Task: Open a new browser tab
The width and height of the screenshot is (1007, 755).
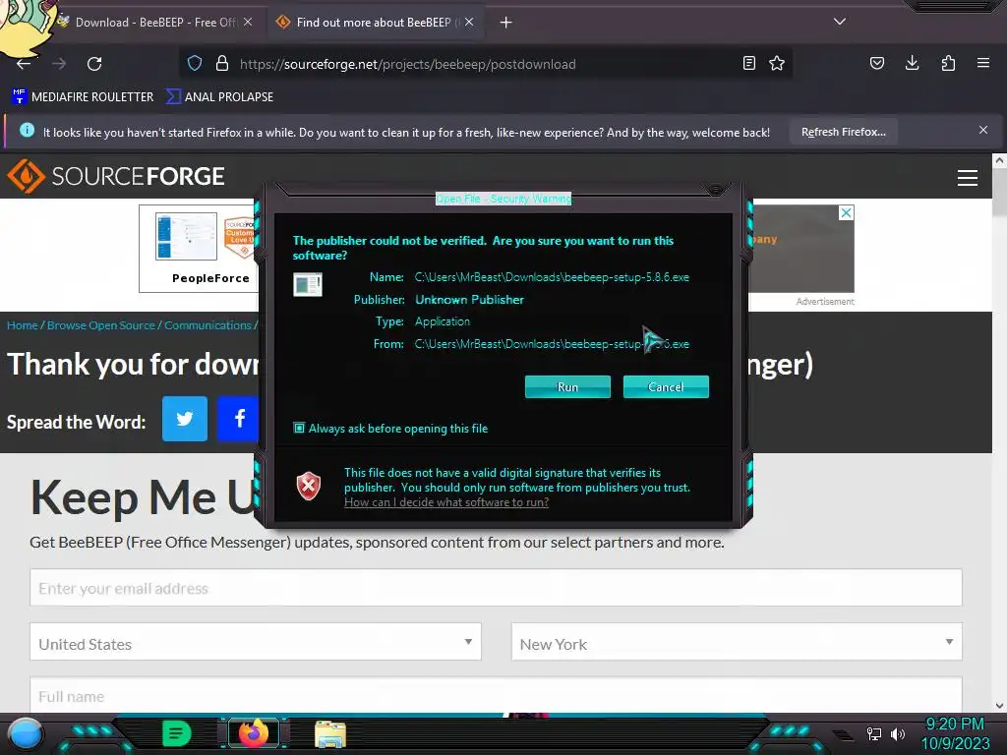Action: click(x=506, y=23)
